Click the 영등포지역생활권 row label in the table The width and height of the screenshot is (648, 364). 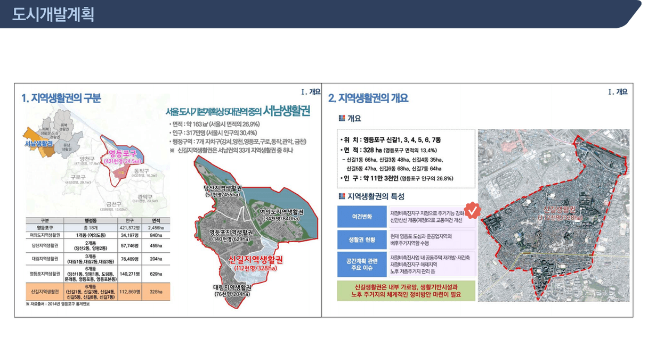click(x=45, y=274)
